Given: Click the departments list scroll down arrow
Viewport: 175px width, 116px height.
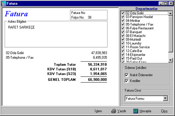Looking at the screenshot, I should 170,60.
